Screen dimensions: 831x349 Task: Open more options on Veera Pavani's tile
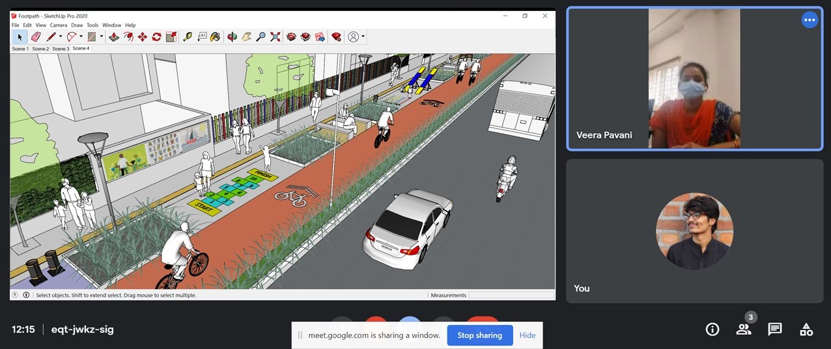[x=810, y=20]
